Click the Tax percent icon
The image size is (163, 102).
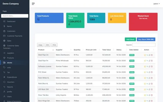coord(4,72)
